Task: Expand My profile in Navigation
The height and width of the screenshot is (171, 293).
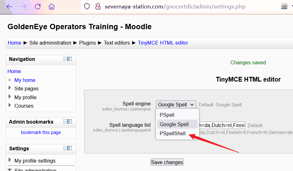Action: point(10,97)
